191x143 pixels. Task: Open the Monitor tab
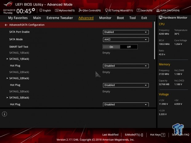(105, 18)
